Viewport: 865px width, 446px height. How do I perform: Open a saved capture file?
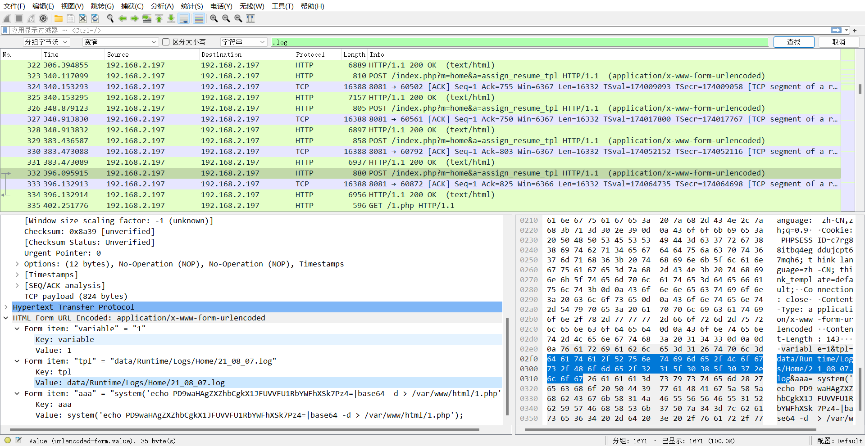point(59,18)
